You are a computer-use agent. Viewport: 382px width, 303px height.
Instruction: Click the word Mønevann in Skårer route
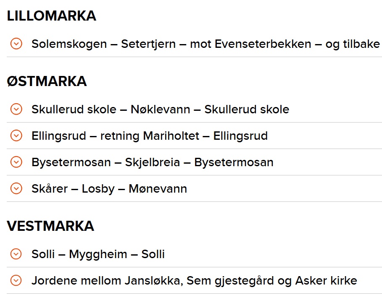pyautogui.click(x=158, y=188)
